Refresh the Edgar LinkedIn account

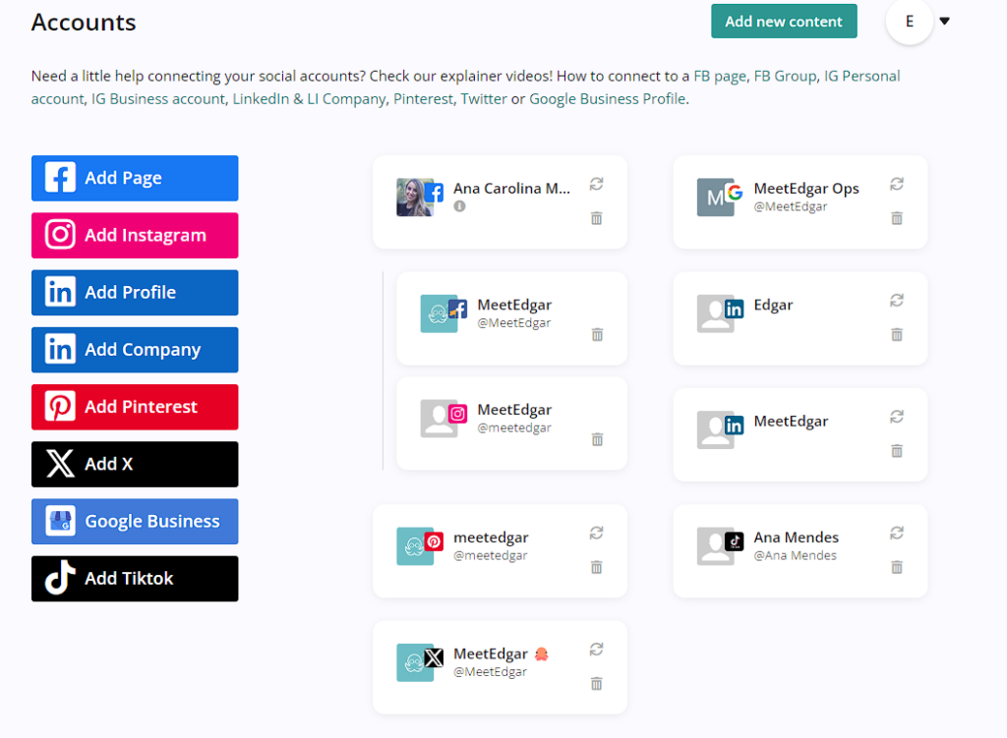click(x=897, y=301)
